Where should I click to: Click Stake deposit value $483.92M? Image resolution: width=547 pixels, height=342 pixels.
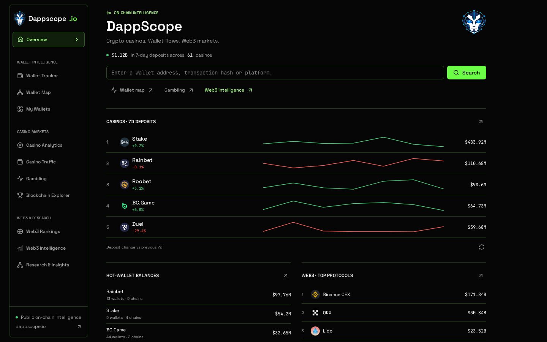(x=476, y=142)
